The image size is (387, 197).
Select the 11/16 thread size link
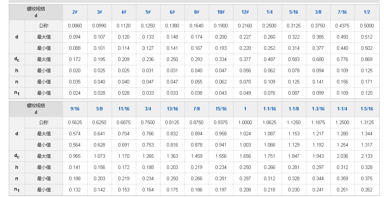(124, 109)
